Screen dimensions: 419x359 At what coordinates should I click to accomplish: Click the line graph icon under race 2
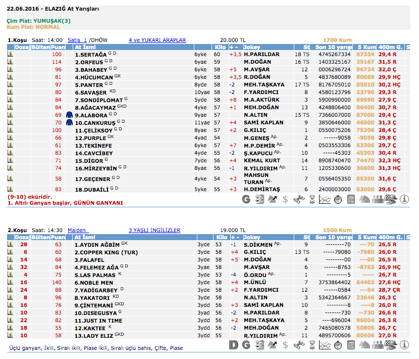(325, 345)
